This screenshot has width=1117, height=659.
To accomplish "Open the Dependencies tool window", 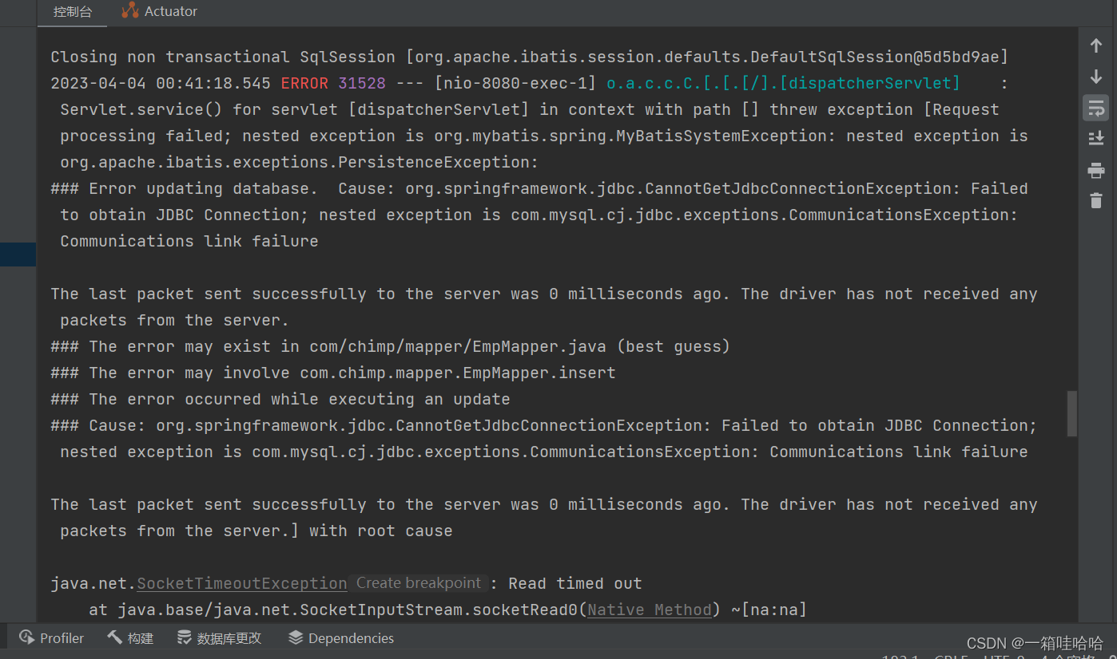I will tap(341, 637).
